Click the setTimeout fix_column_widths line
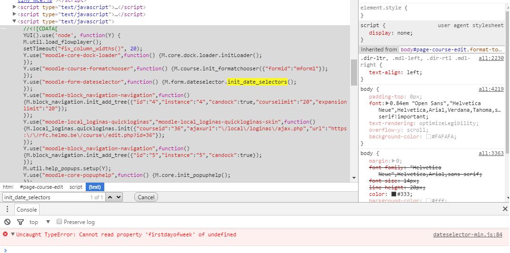The height and width of the screenshot is (253, 510). click(82, 49)
